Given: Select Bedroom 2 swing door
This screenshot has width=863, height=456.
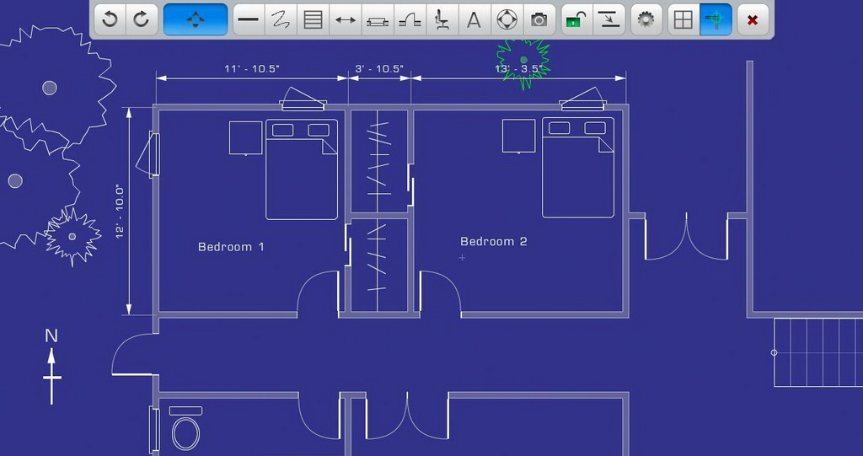Looking at the screenshot, I should point(440,294).
